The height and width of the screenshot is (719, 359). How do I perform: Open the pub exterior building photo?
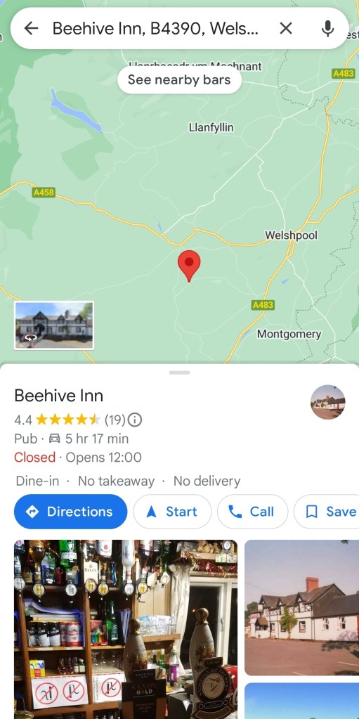tap(301, 607)
